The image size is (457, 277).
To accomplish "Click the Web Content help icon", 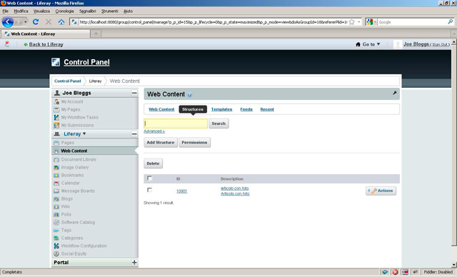I will (190, 95).
